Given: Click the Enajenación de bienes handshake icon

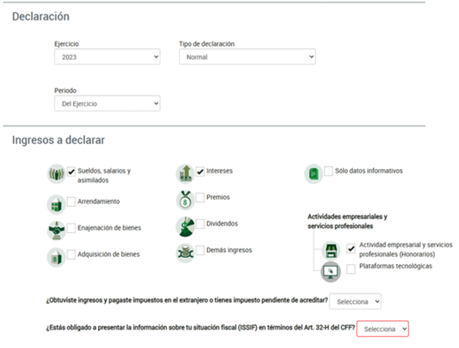Looking at the screenshot, I should pos(56,230).
